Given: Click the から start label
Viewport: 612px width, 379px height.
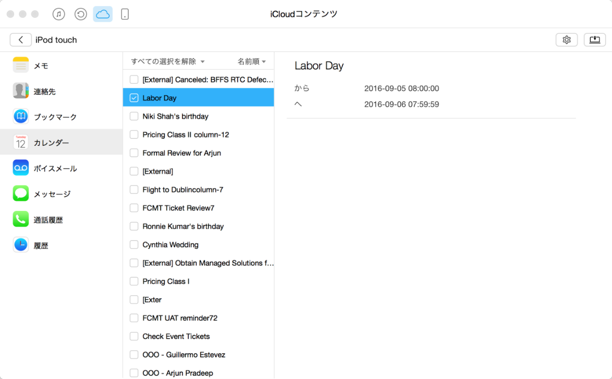Looking at the screenshot, I should (302, 89).
